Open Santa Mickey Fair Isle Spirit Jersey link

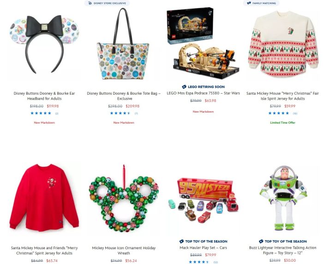click(x=282, y=96)
